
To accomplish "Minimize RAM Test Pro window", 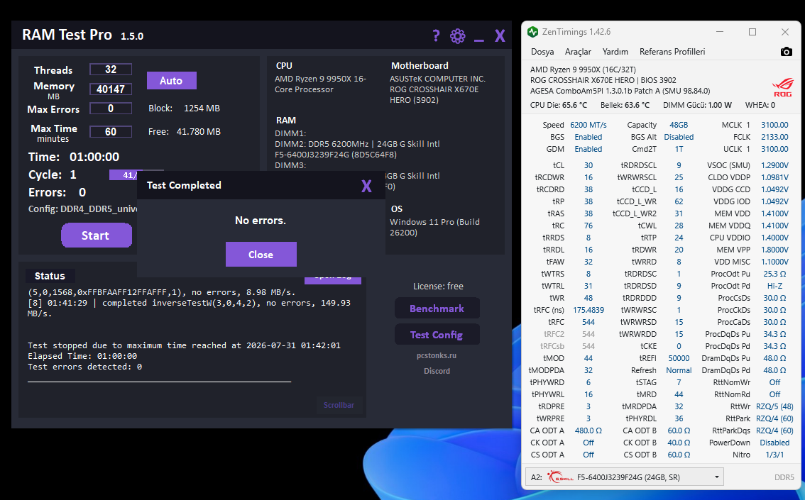I will click(x=479, y=40).
